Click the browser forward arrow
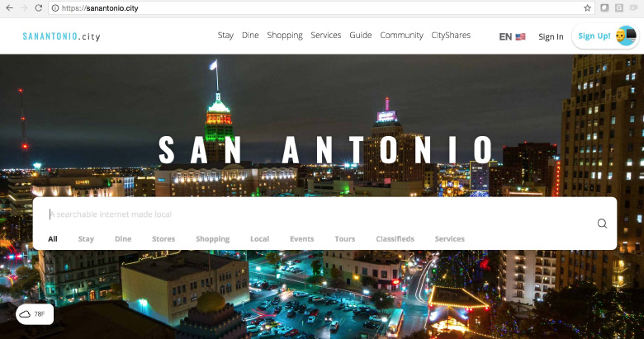 tap(24, 7)
